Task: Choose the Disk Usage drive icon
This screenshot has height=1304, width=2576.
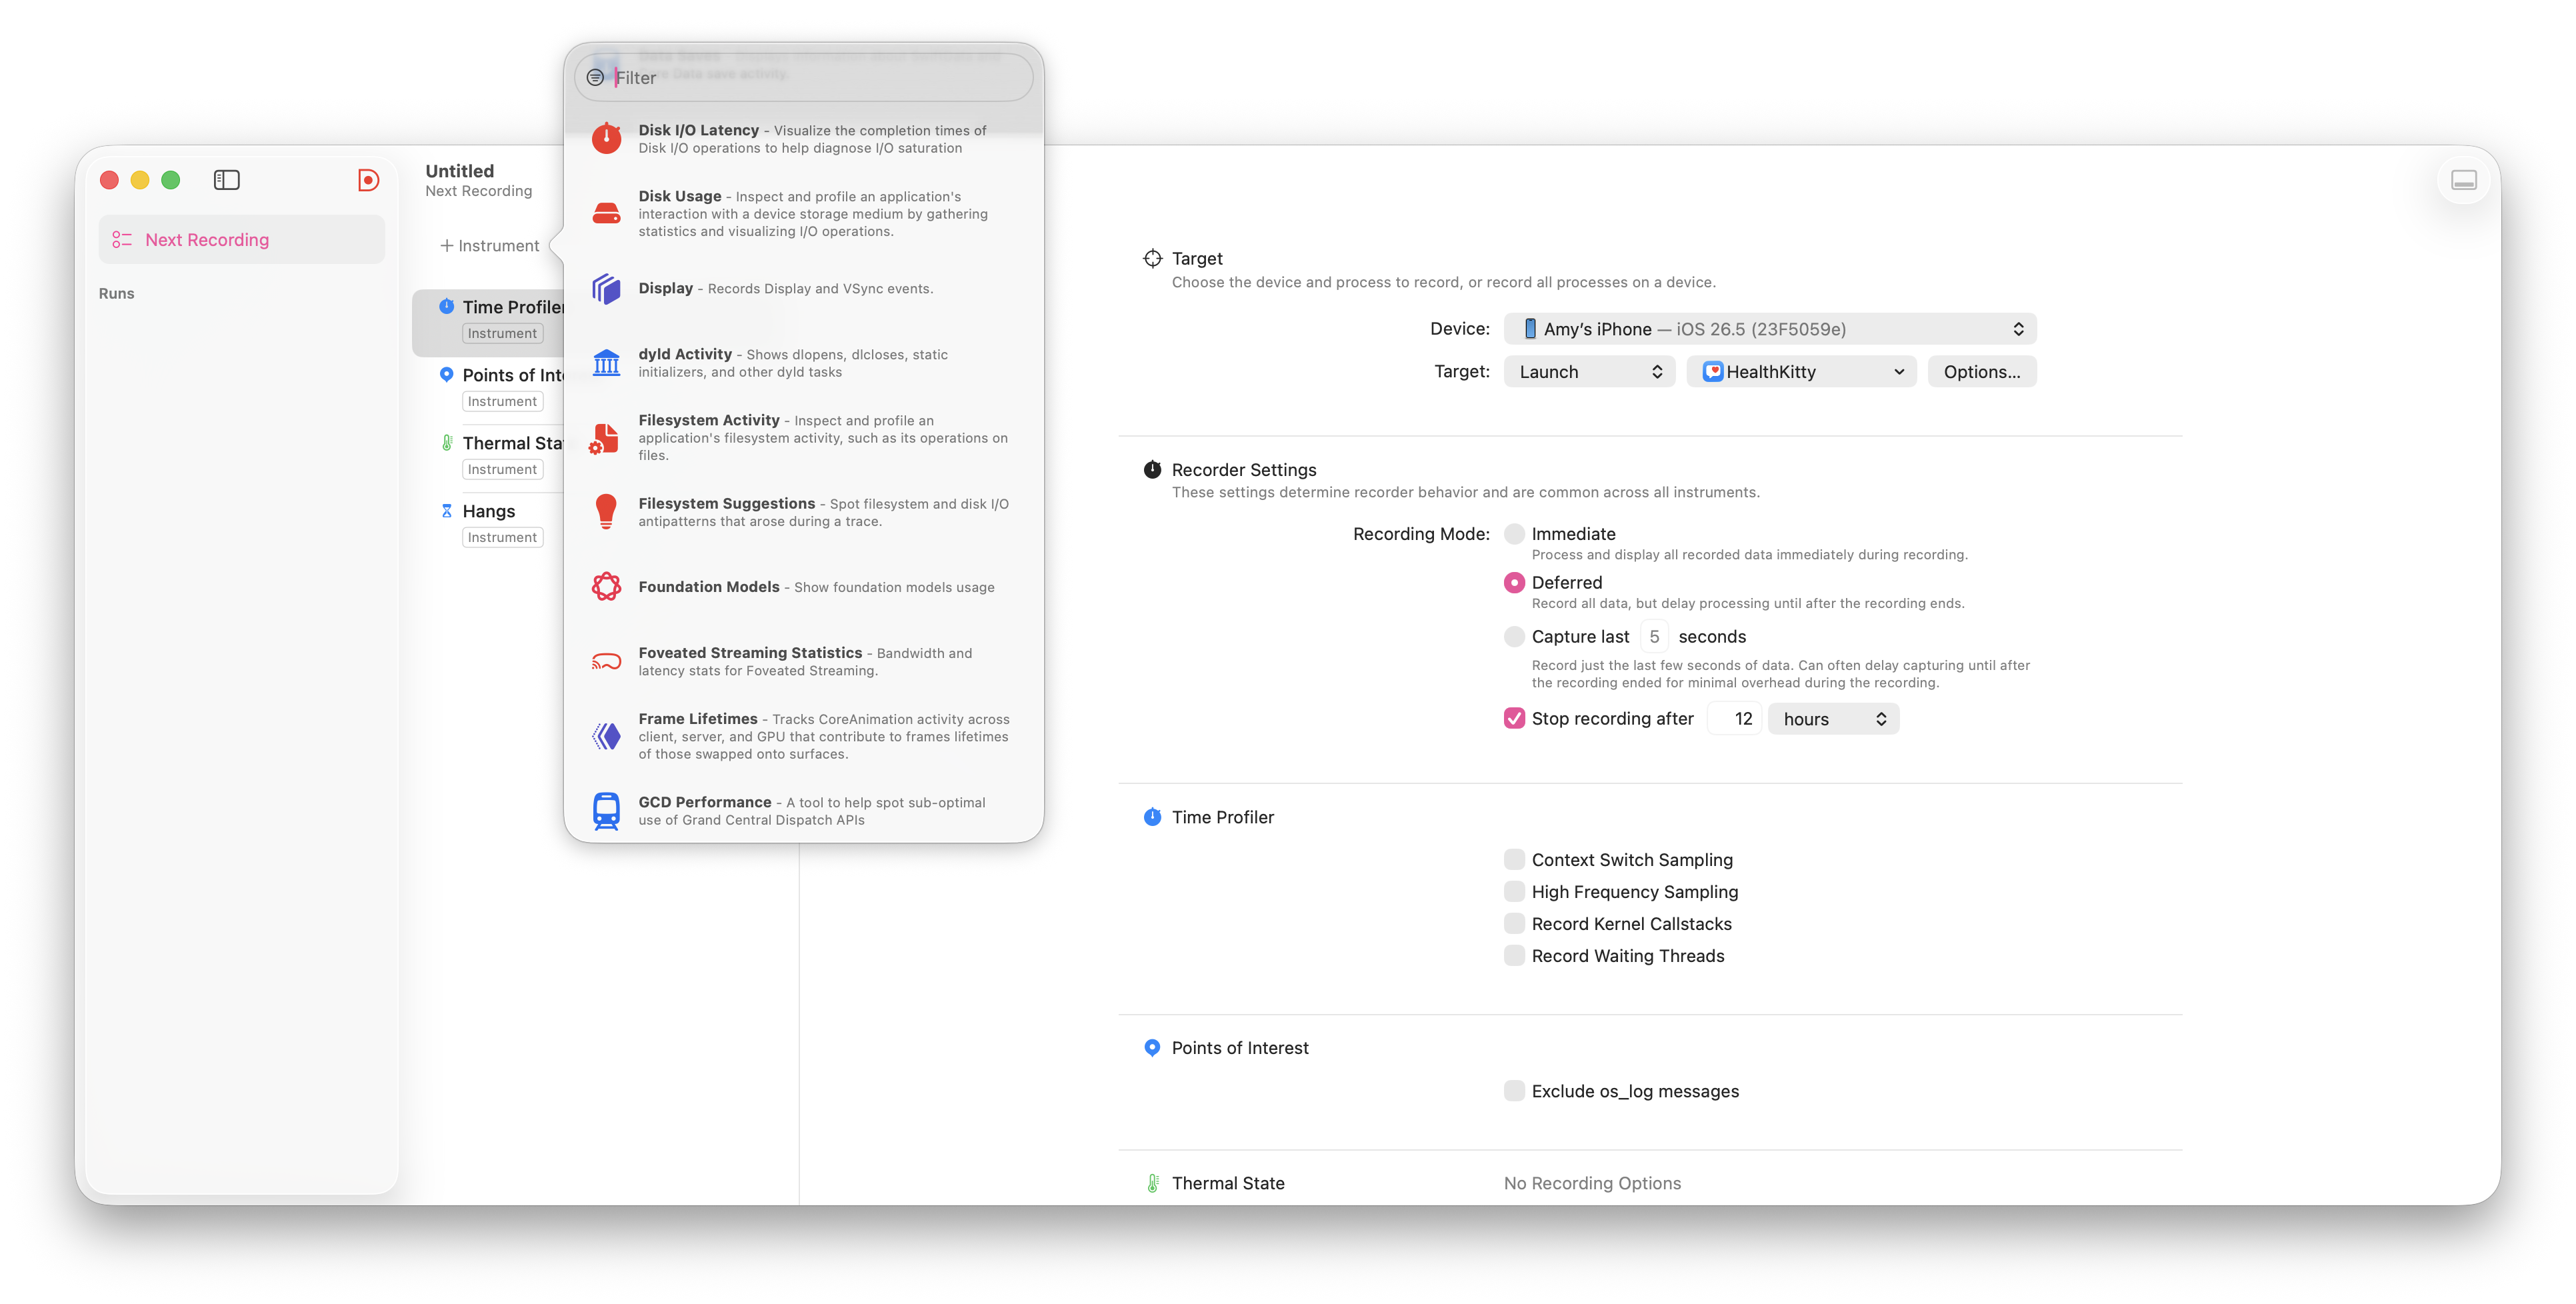Action: coord(606,213)
